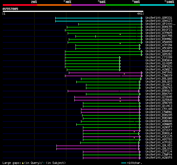Select the UniRef100_B8A700 label

pyautogui.click(x=159, y=94)
